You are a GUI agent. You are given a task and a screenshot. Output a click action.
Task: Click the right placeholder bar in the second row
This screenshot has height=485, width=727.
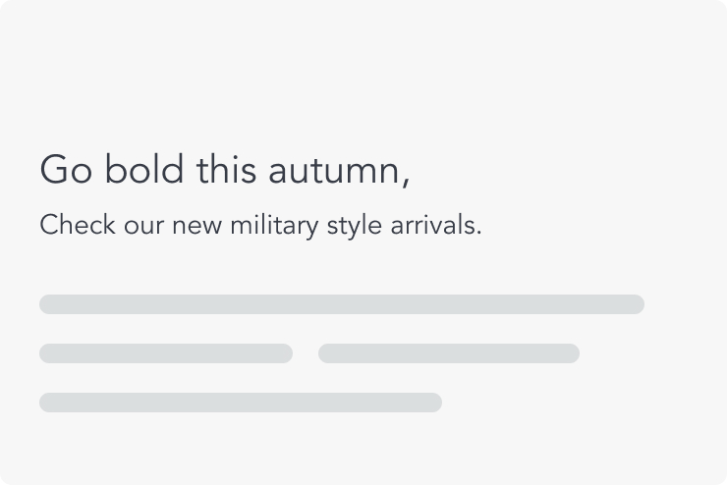(448, 353)
